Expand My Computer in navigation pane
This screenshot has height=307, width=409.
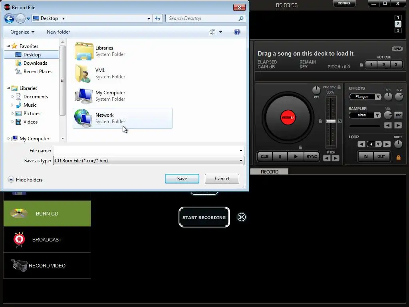8,139
